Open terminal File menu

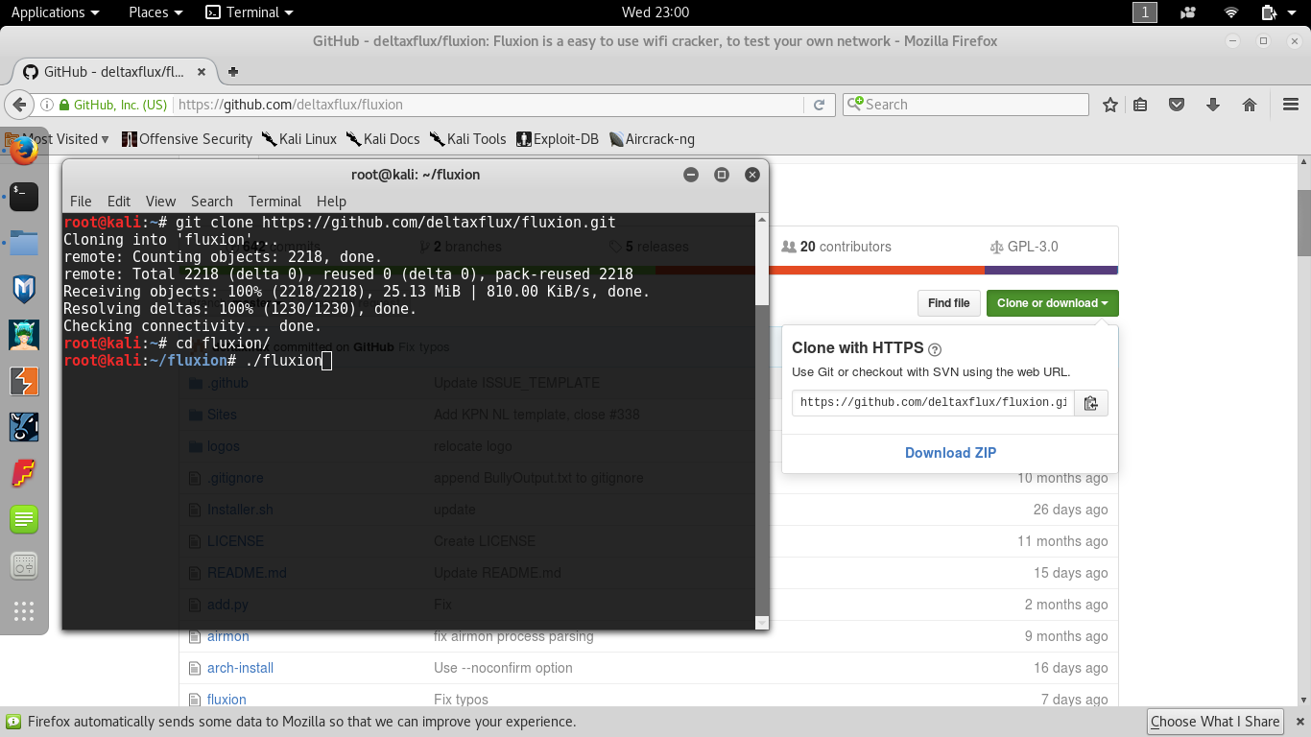click(x=81, y=202)
